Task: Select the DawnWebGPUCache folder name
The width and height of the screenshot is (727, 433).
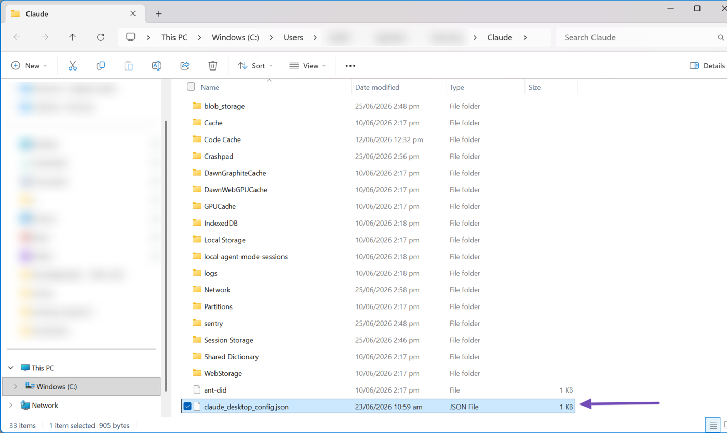Action: pos(236,190)
